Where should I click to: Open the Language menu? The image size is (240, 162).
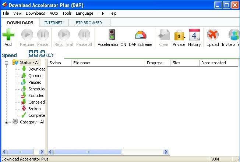click(85, 13)
